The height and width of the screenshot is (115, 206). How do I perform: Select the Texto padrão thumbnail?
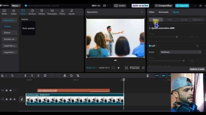coord(29,28)
